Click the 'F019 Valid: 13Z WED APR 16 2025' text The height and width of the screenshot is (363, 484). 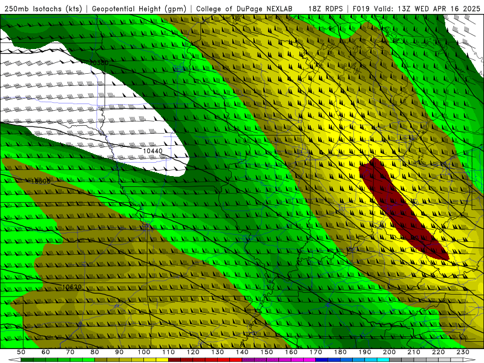(x=416, y=8)
